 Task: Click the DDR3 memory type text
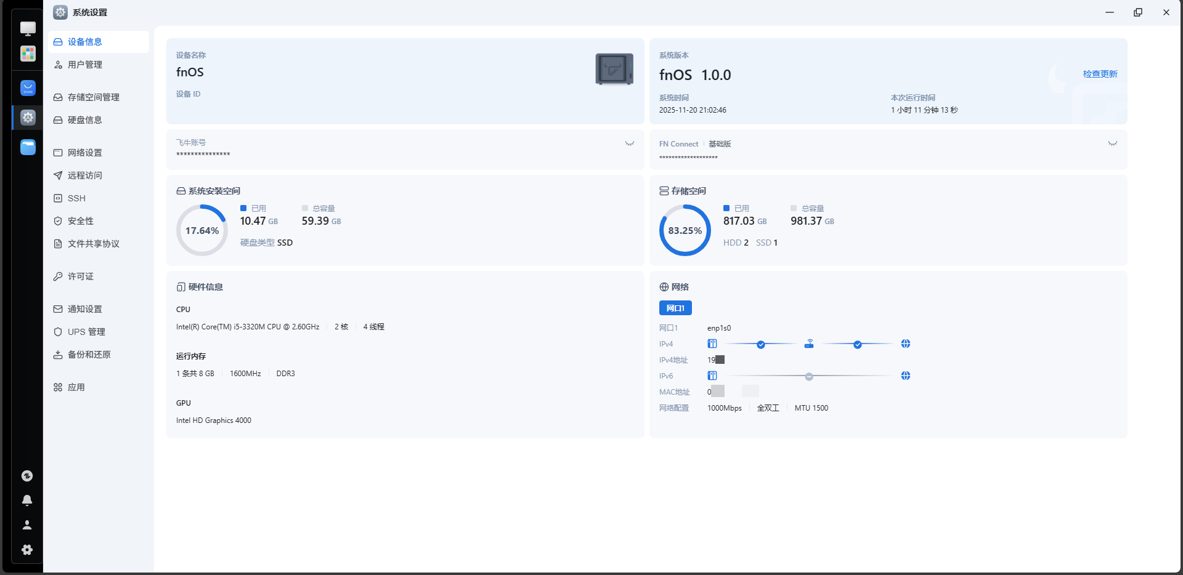[285, 374]
